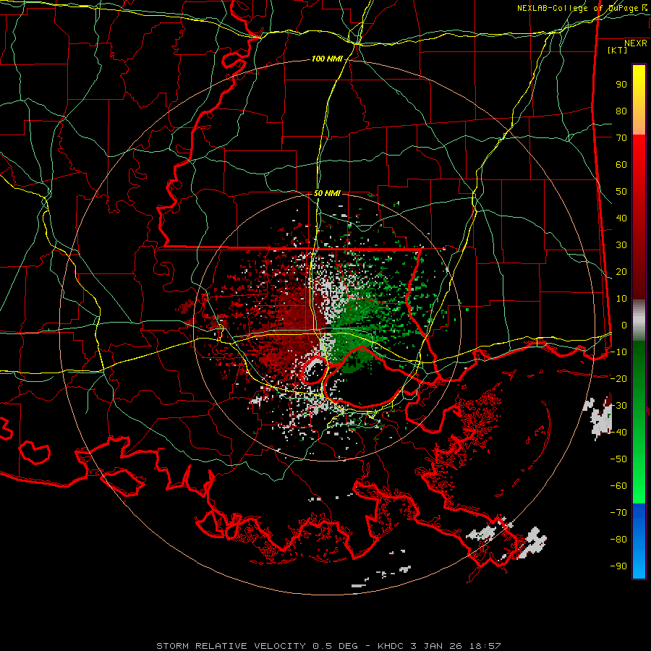Screen dimensions: 651x651
Task: Pick the blue segment of the color bar
Action: coord(639,541)
